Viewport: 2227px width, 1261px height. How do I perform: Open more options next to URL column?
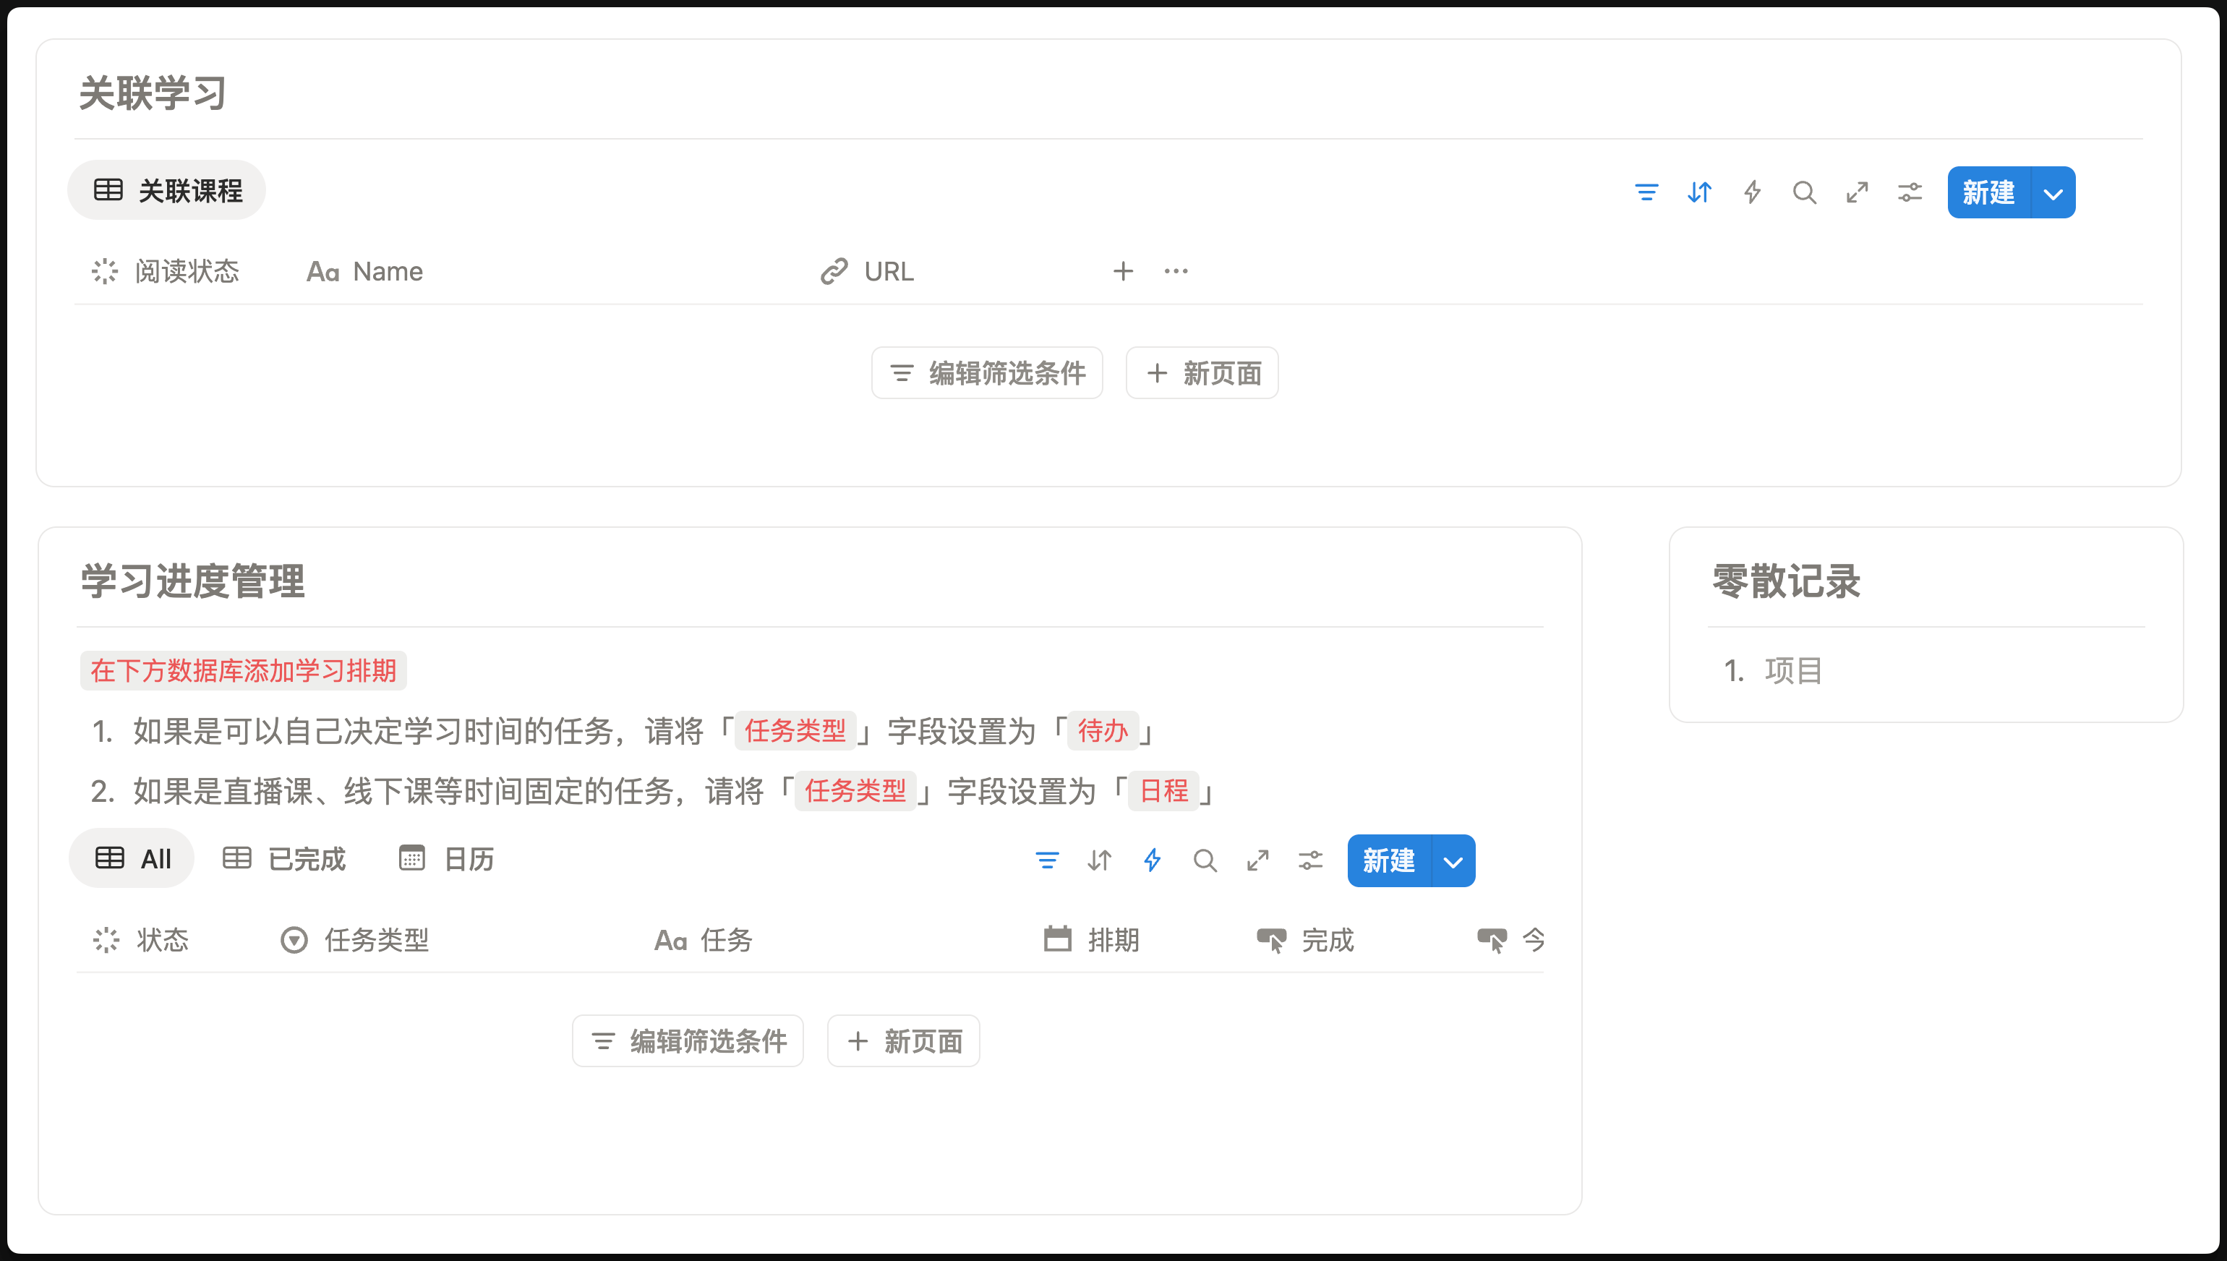1176,271
